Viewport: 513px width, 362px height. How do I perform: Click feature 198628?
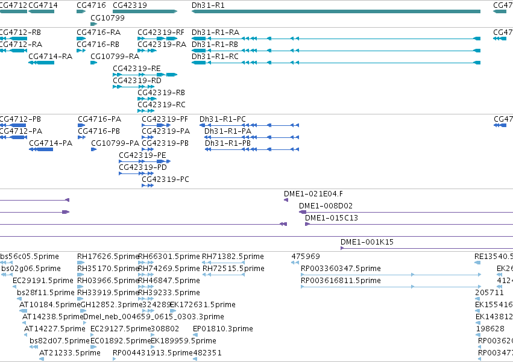[x=478, y=335]
